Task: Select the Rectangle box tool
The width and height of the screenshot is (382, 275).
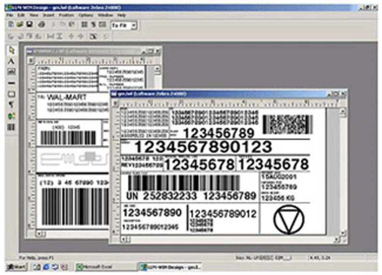Action: coord(12,94)
